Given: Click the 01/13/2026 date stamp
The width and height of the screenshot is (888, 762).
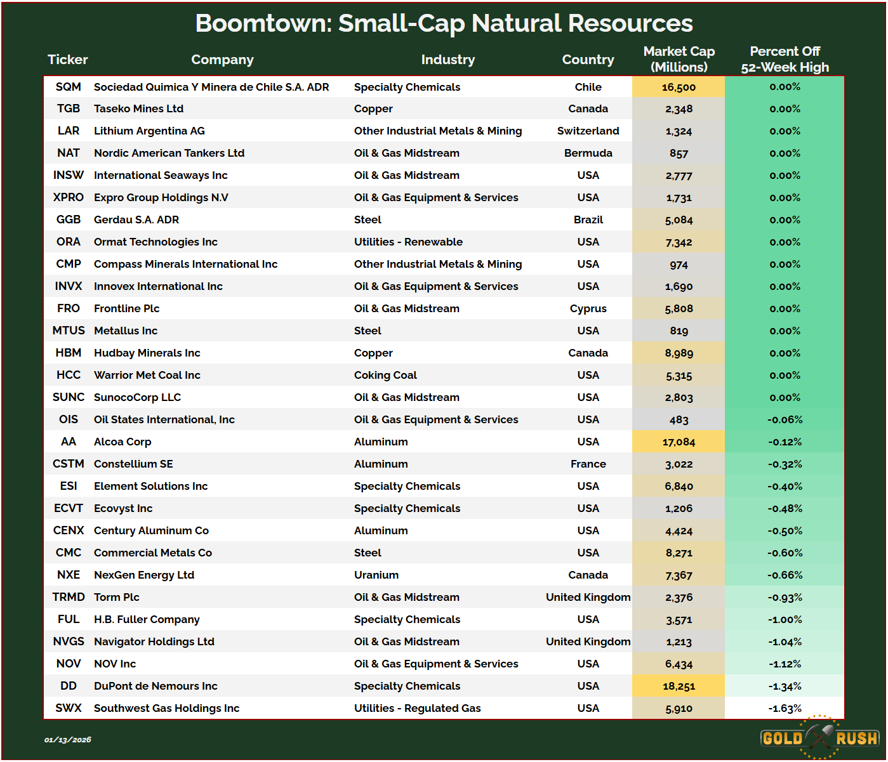Looking at the screenshot, I should [x=68, y=740].
